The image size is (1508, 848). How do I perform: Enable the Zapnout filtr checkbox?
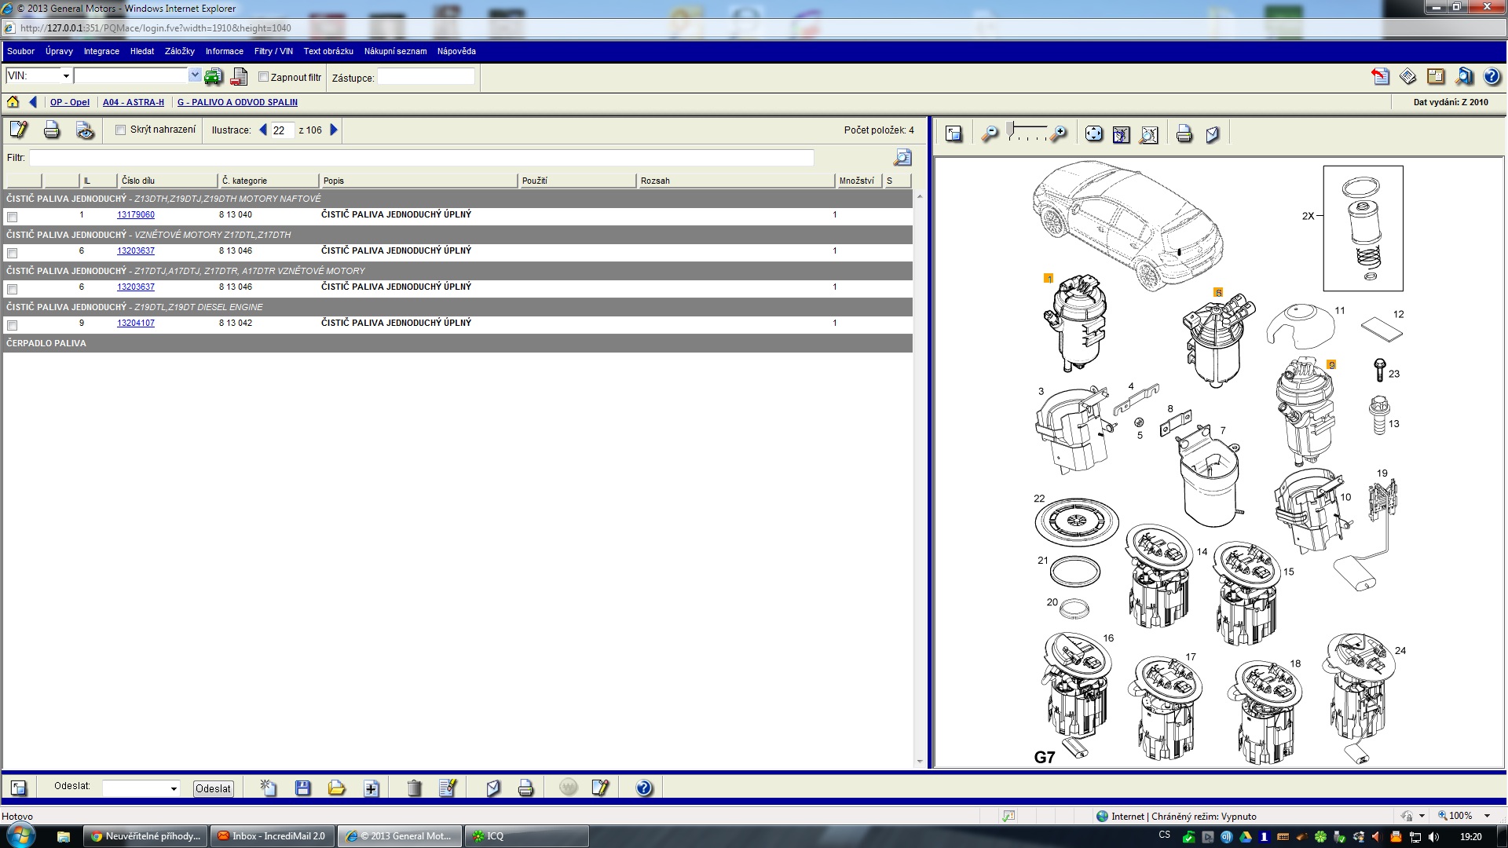pyautogui.click(x=264, y=77)
